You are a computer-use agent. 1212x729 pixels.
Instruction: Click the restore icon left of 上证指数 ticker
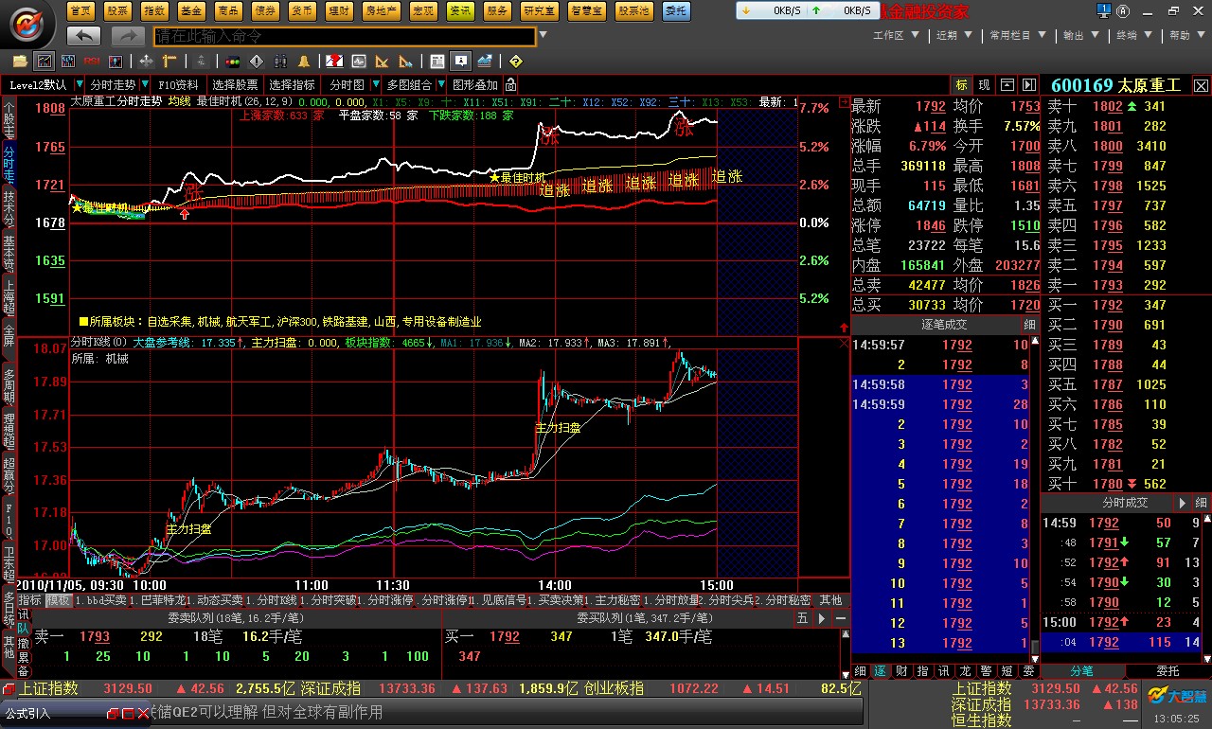(x=9, y=688)
